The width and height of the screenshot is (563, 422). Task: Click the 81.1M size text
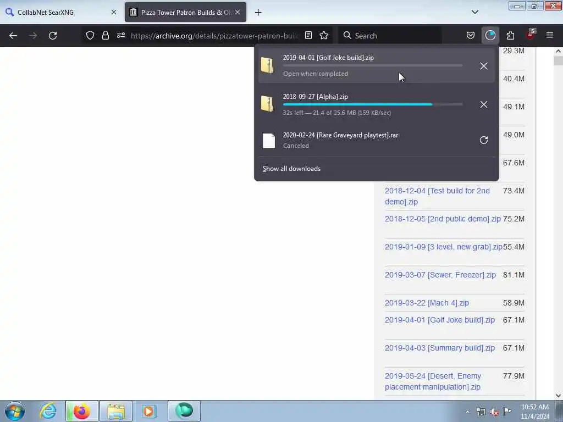(x=514, y=275)
